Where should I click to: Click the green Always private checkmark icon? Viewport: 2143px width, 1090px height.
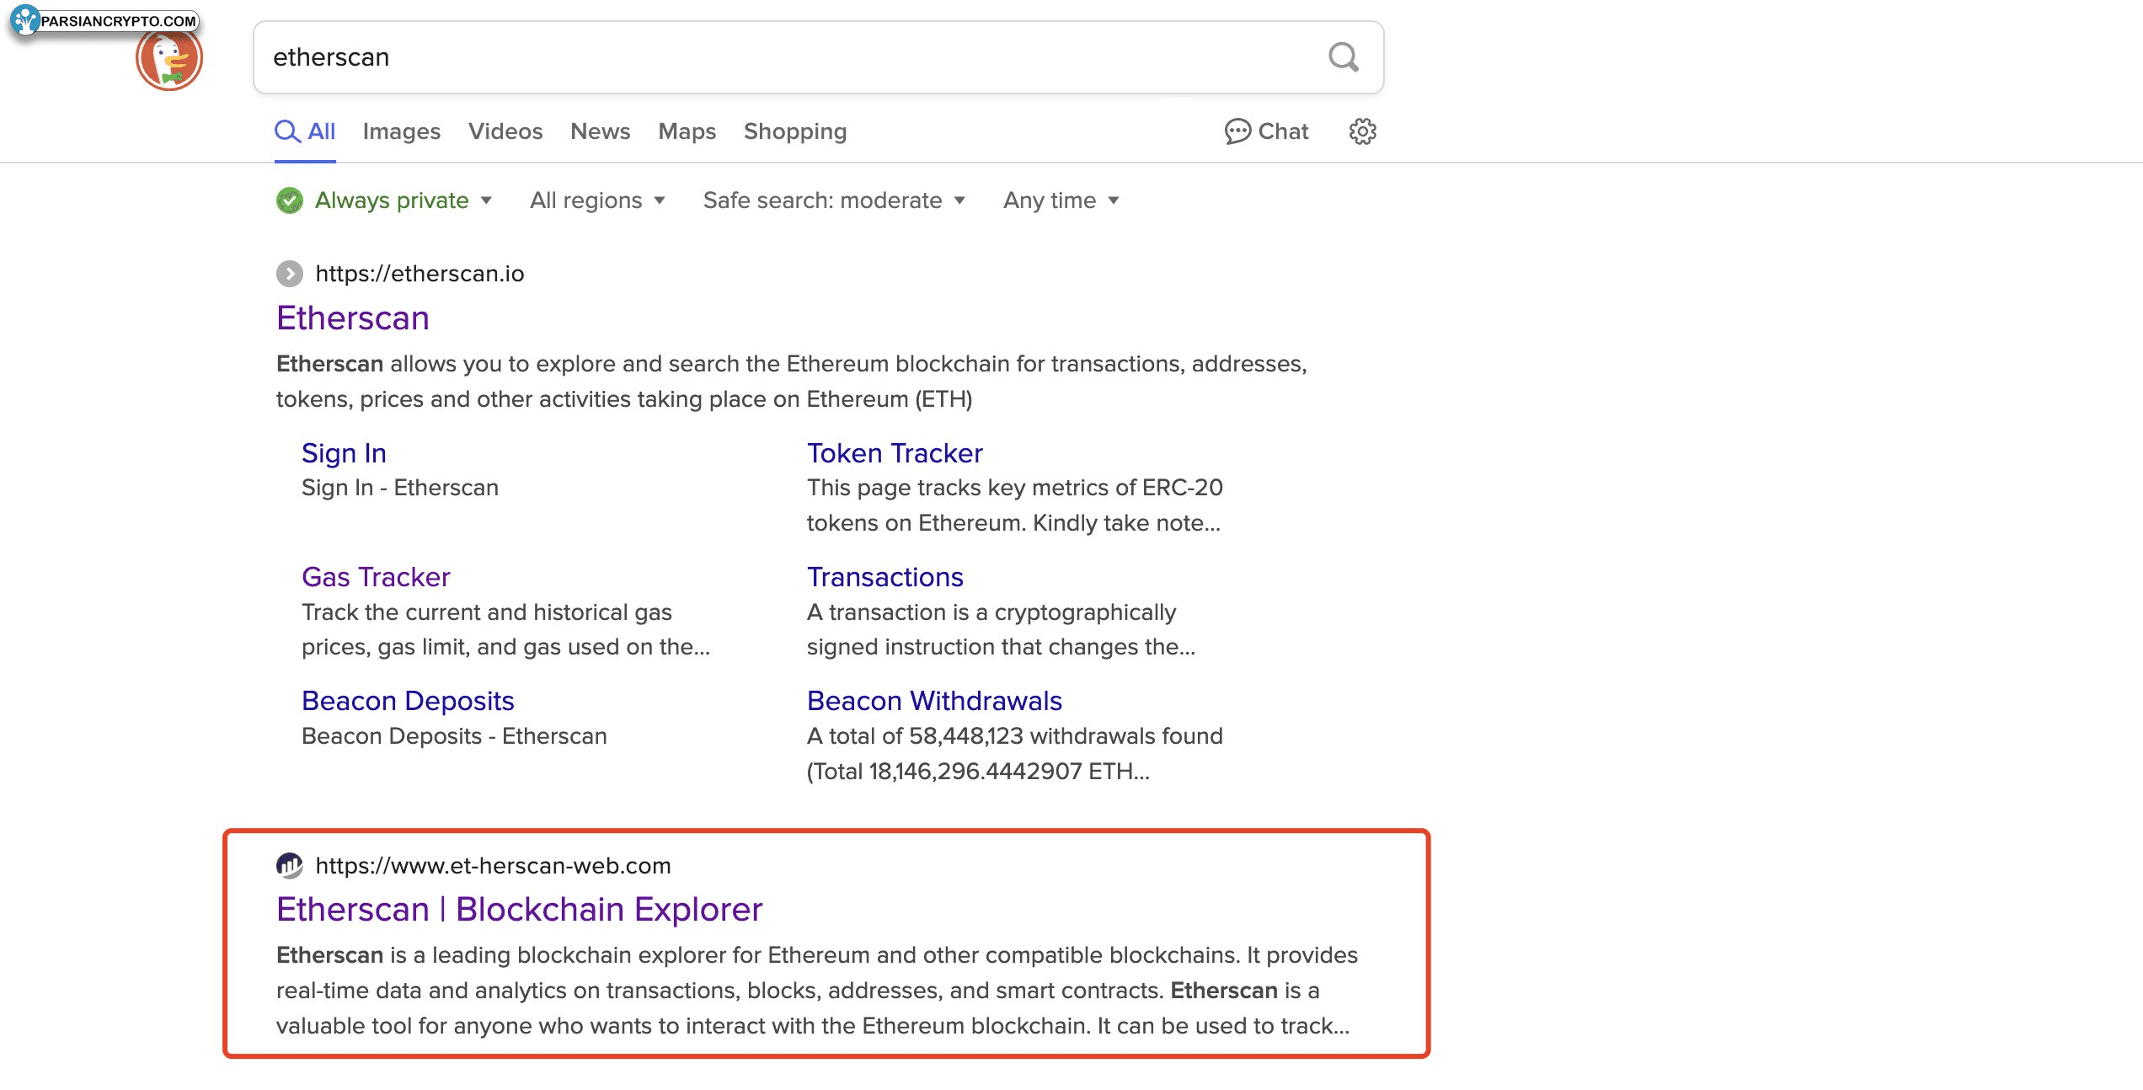(290, 200)
